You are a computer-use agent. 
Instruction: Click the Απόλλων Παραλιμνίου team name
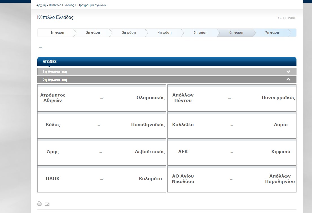coord(280,179)
